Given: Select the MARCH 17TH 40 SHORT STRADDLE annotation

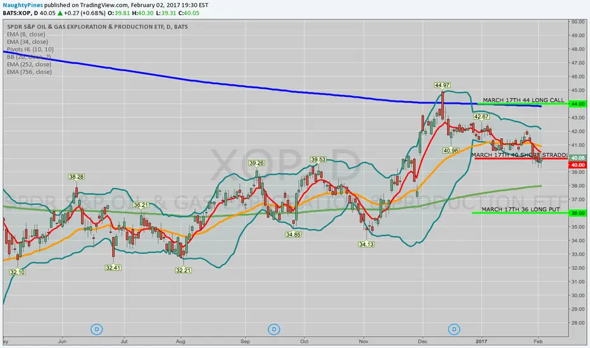Looking at the screenshot, I should click(519, 155).
